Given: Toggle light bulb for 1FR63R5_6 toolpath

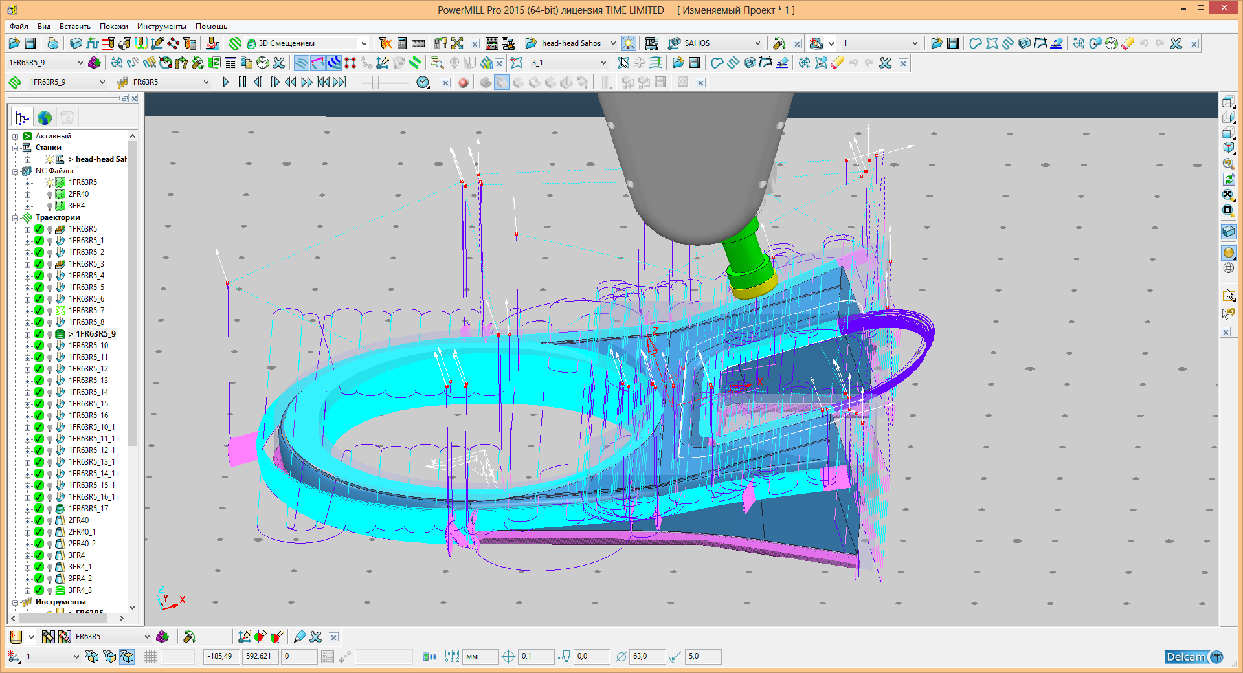Looking at the screenshot, I should coord(50,299).
